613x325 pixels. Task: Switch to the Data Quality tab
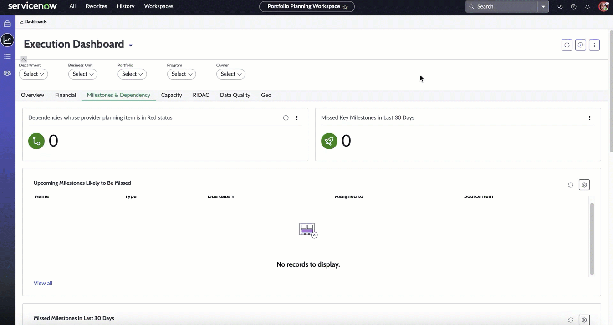pyautogui.click(x=235, y=95)
